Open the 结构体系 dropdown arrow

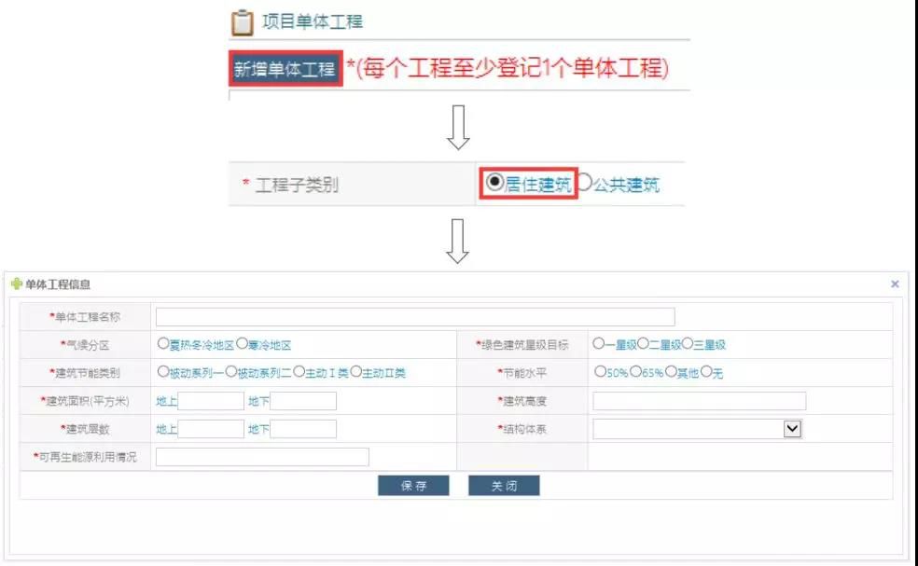(792, 428)
